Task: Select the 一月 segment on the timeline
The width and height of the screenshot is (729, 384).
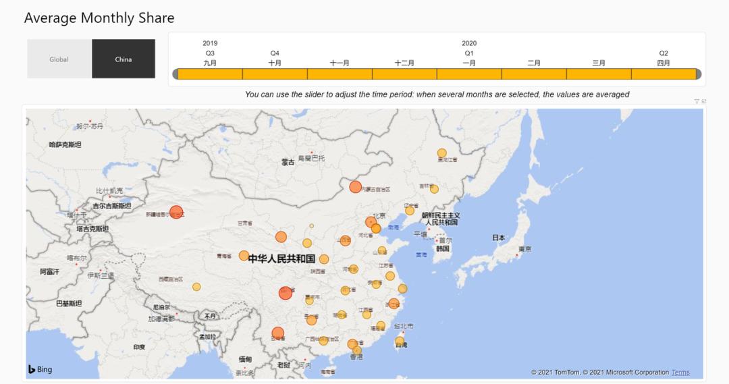Action: coord(469,74)
